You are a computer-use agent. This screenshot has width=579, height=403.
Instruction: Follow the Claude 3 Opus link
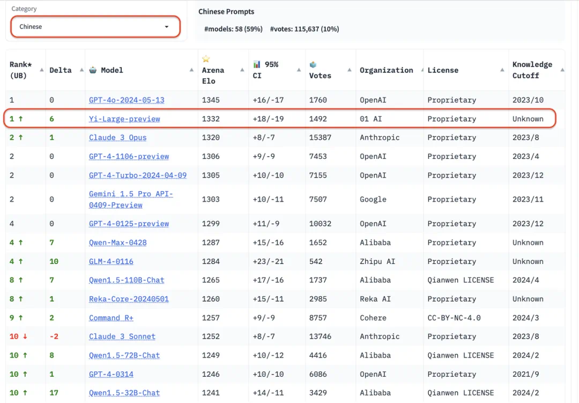click(x=117, y=138)
